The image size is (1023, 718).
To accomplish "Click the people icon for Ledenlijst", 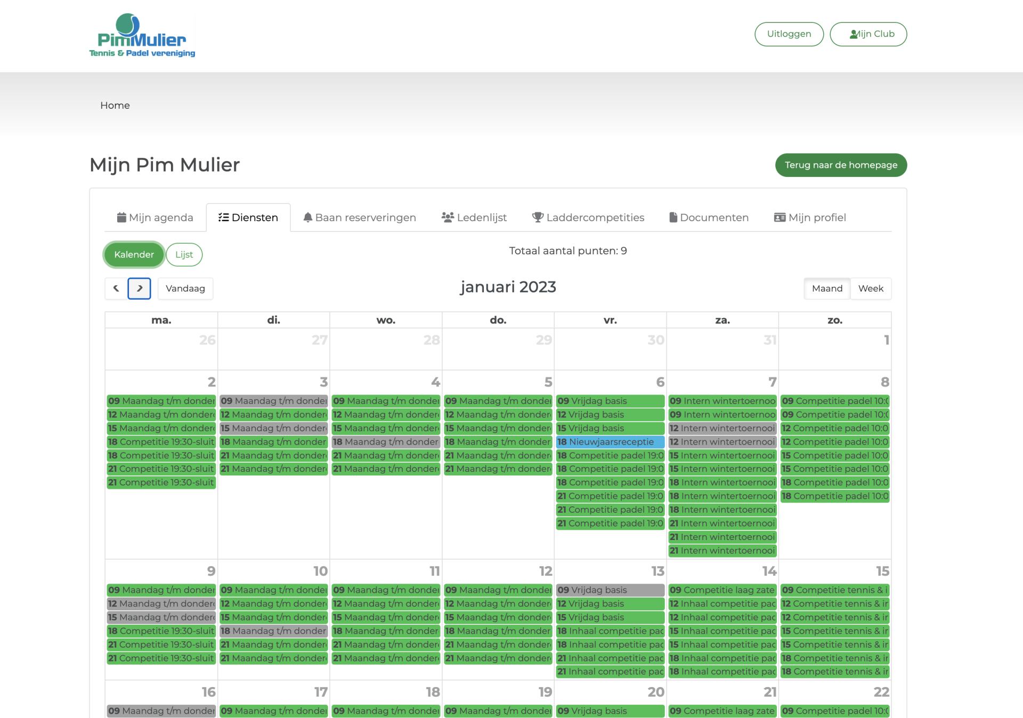I will click(448, 217).
